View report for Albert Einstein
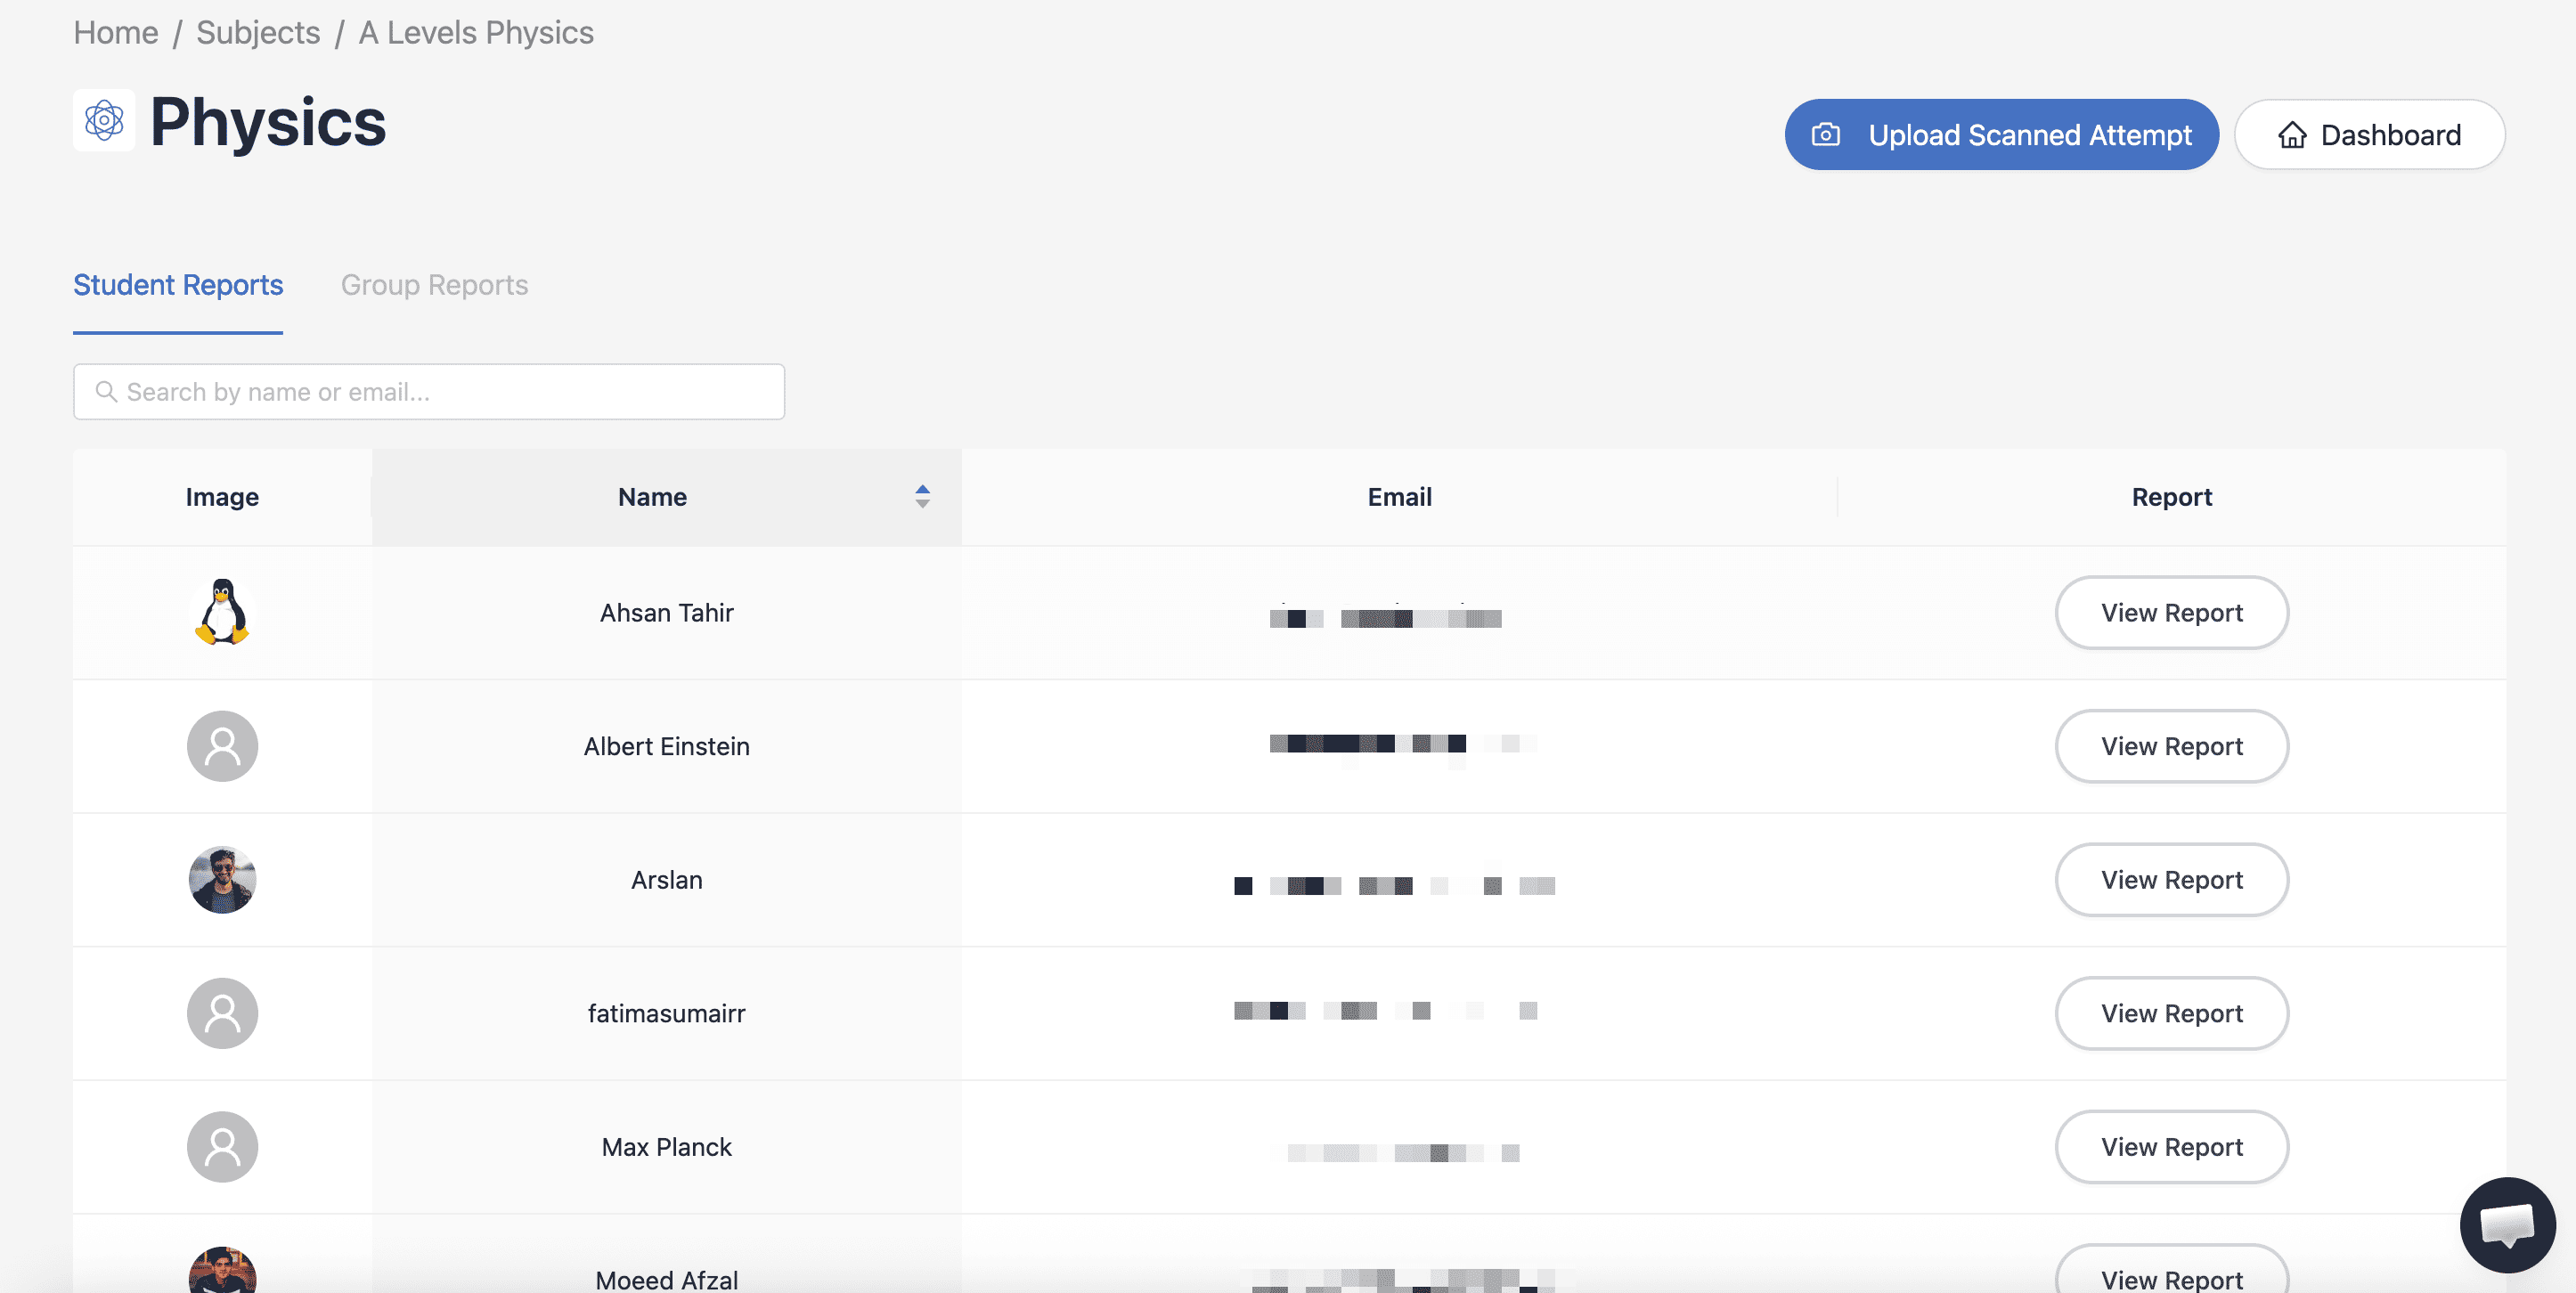The height and width of the screenshot is (1293, 2576). (x=2171, y=746)
